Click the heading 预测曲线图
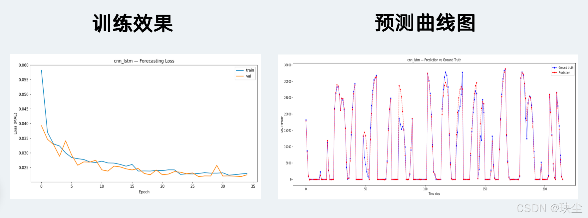588x218 pixels. pyautogui.click(x=425, y=23)
